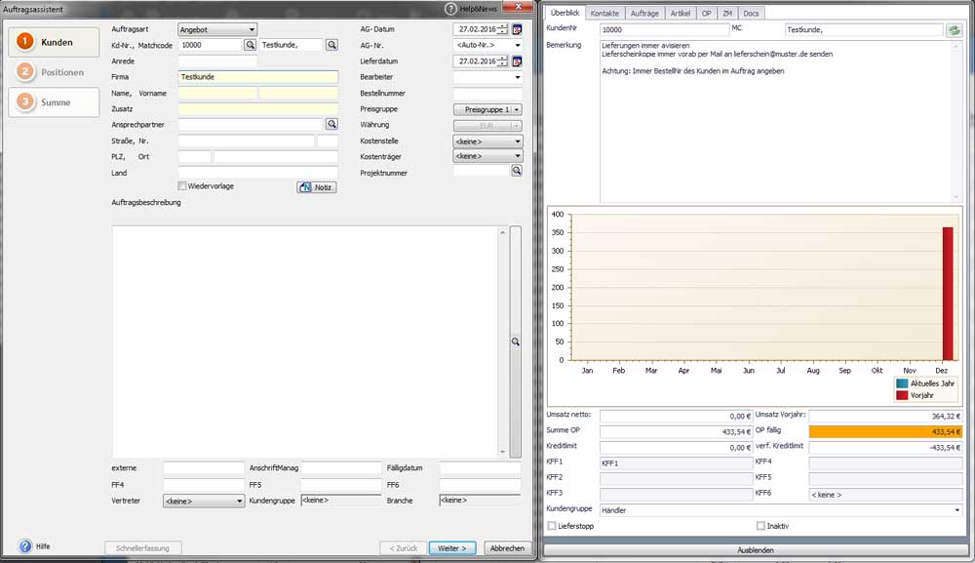Switch to OP tab
The image size is (975, 563).
click(706, 13)
